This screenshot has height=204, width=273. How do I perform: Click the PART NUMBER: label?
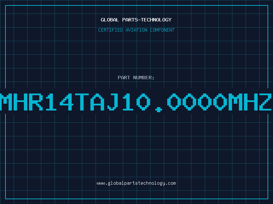[136, 78]
